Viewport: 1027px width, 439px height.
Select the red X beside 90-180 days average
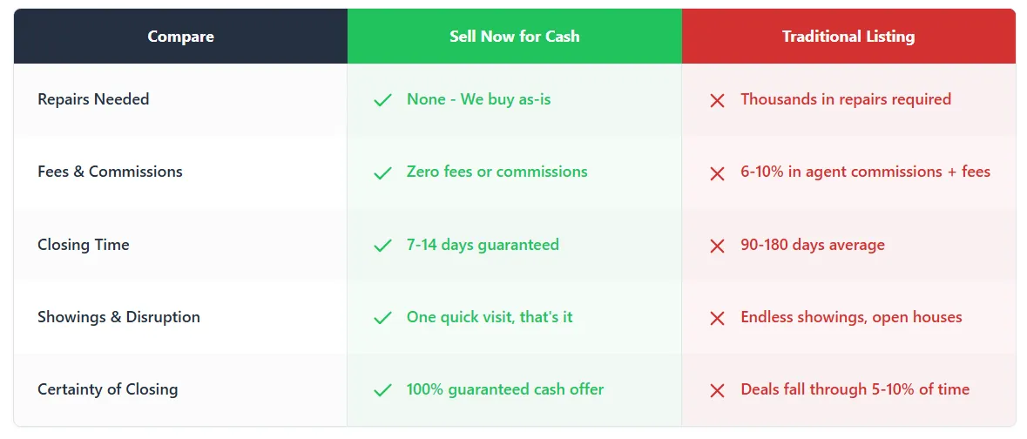[x=717, y=246]
